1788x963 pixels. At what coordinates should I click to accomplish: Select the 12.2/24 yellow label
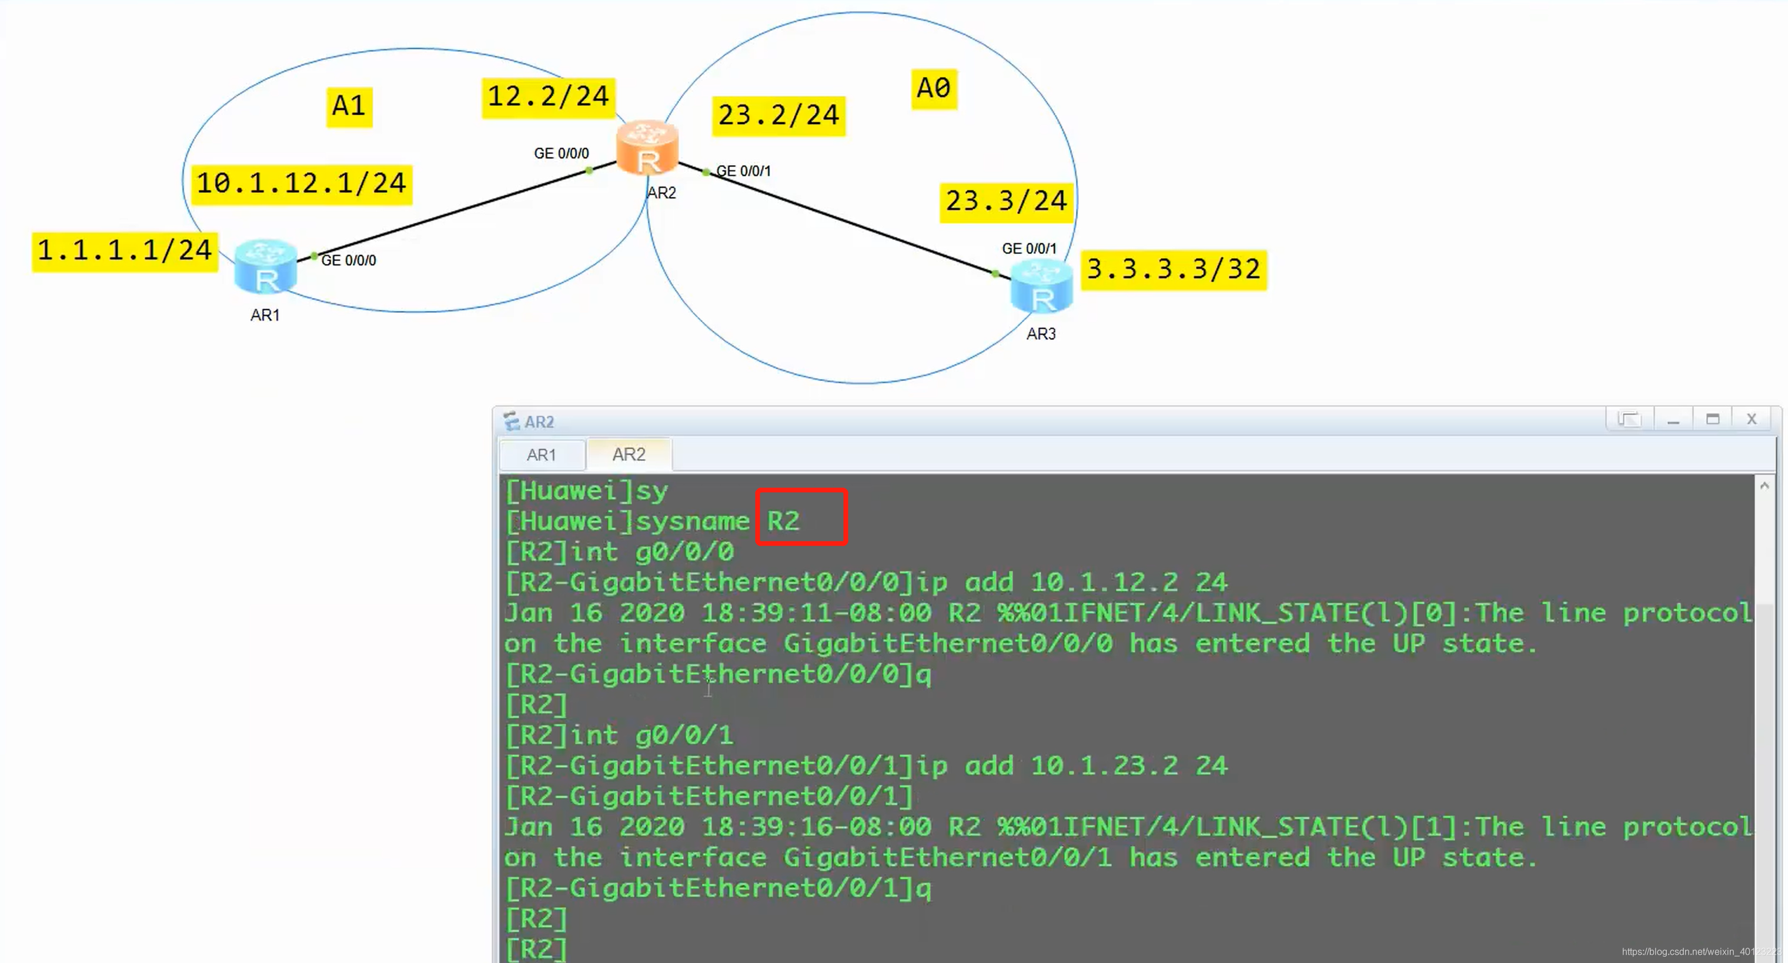click(x=547, y=96)
